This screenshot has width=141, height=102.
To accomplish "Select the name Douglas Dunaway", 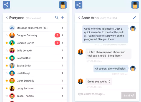I will (x=27, y=35).
